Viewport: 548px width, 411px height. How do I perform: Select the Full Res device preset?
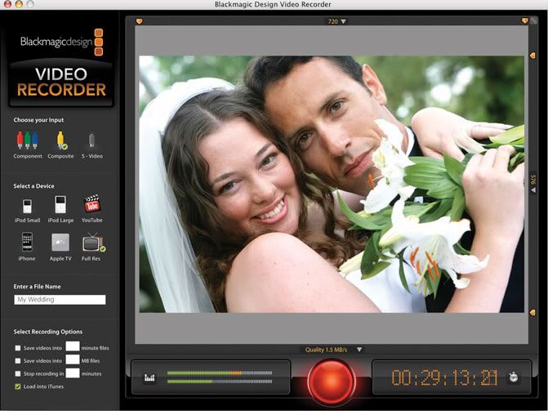click(91, 242)
